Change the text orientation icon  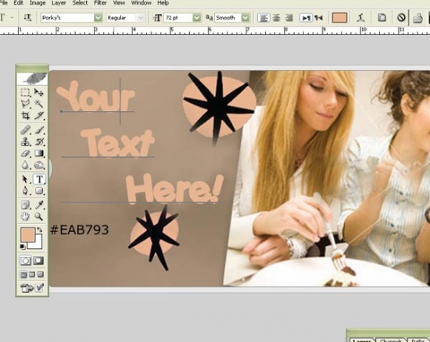tap(27, 18)
